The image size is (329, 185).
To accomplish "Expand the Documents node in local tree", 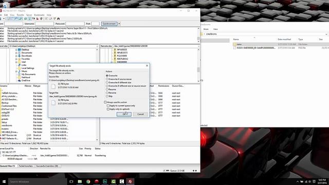I will [16, 53].
